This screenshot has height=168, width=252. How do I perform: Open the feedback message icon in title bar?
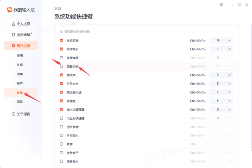(221, 5)
